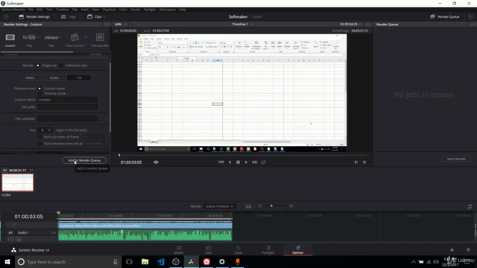Expand Vimeo preset options arrow
477x268 pixels.
[x=60, y=37]
